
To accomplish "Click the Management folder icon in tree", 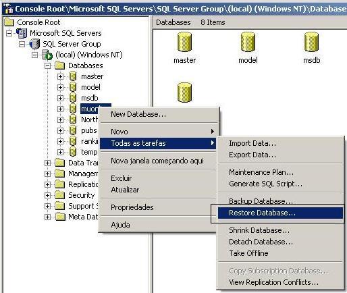I will click(x=60, y=174).
